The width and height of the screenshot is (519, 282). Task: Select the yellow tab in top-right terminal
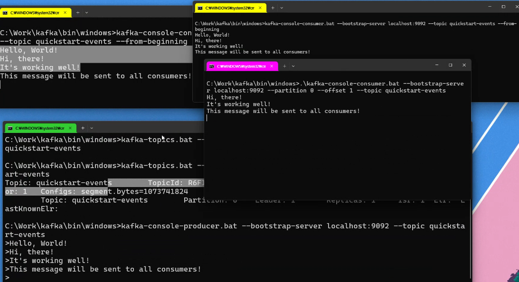(230, 8)
